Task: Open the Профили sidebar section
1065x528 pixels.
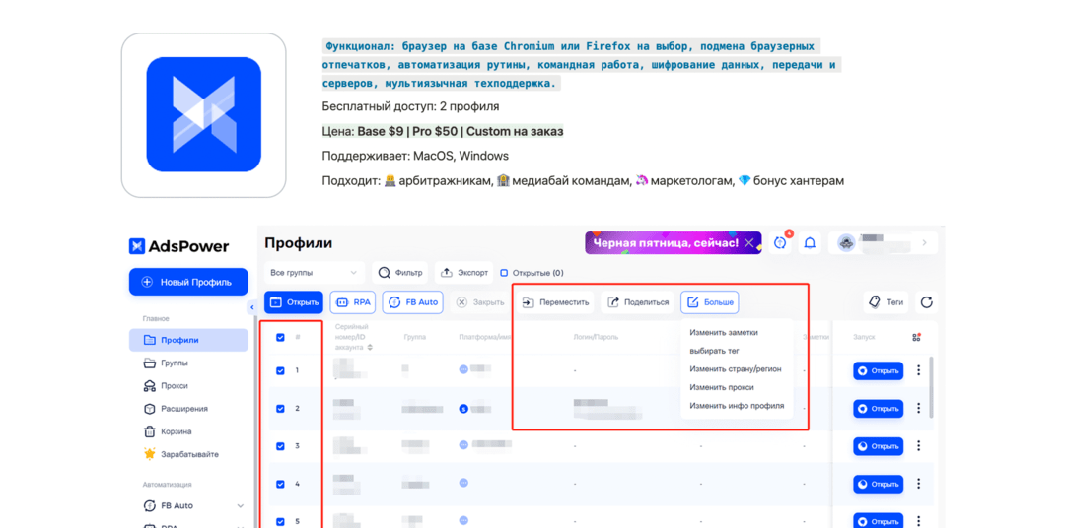Action: pos(188,340)
